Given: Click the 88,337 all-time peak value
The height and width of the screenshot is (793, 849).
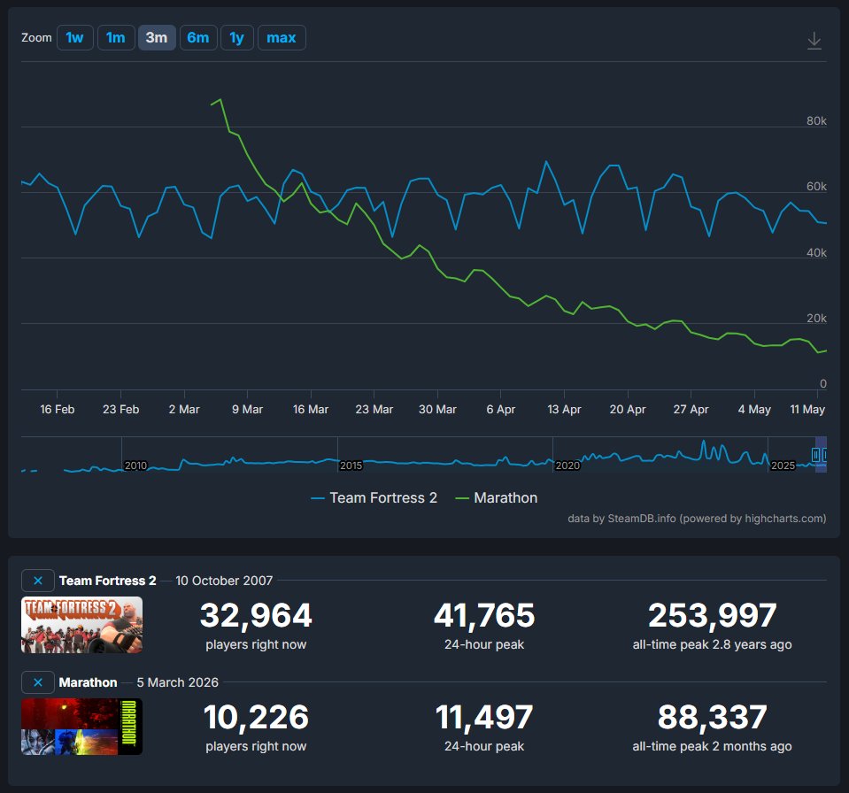Looking at the screenshot, I should [x=712, y=717].
